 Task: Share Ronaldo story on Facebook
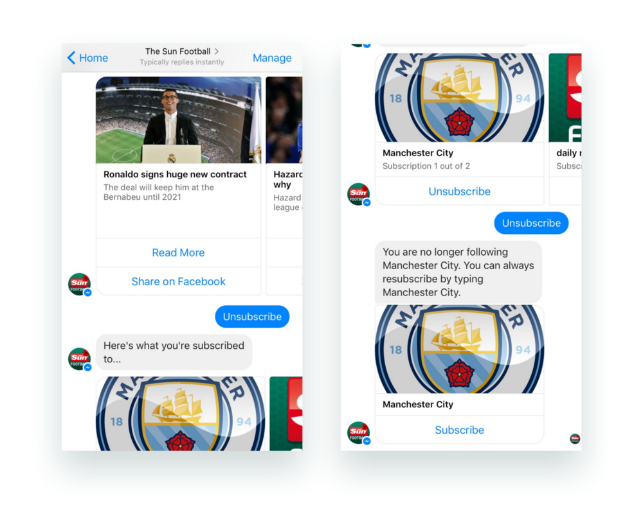coord(178,281)
